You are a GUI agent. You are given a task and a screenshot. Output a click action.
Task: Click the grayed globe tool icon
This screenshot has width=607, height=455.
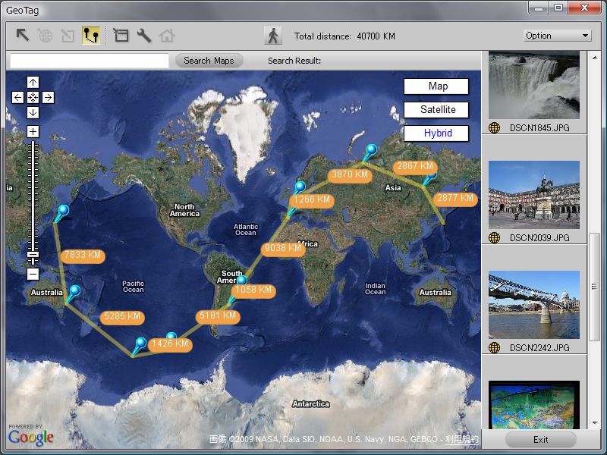(46, 36)
